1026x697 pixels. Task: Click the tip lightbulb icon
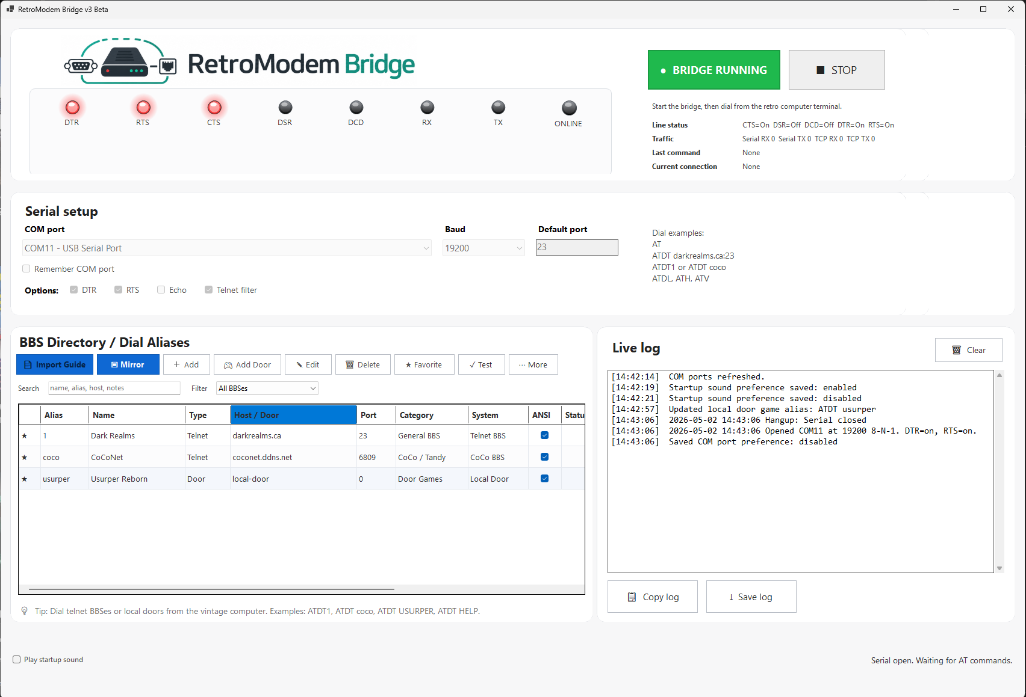[x=25, y=611]
